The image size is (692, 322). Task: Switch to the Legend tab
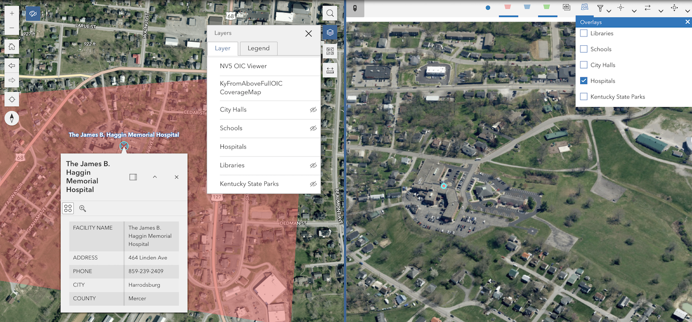258,48
